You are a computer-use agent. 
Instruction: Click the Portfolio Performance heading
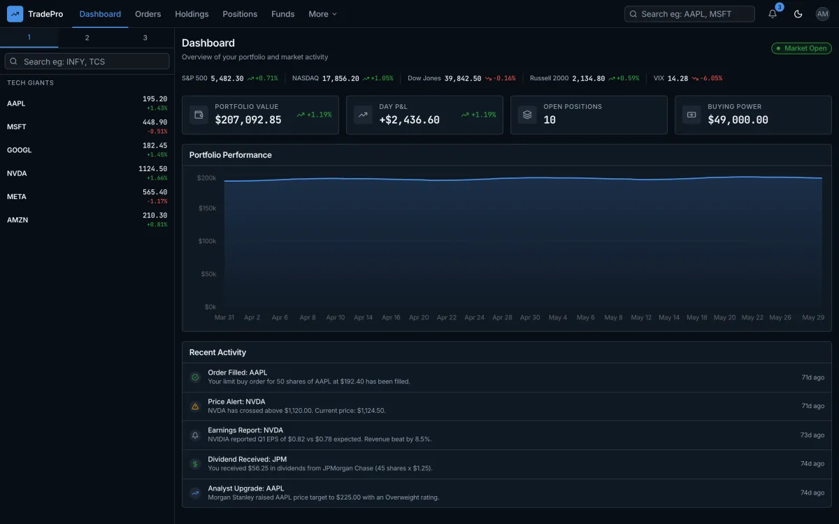click(x=231, y=155)
